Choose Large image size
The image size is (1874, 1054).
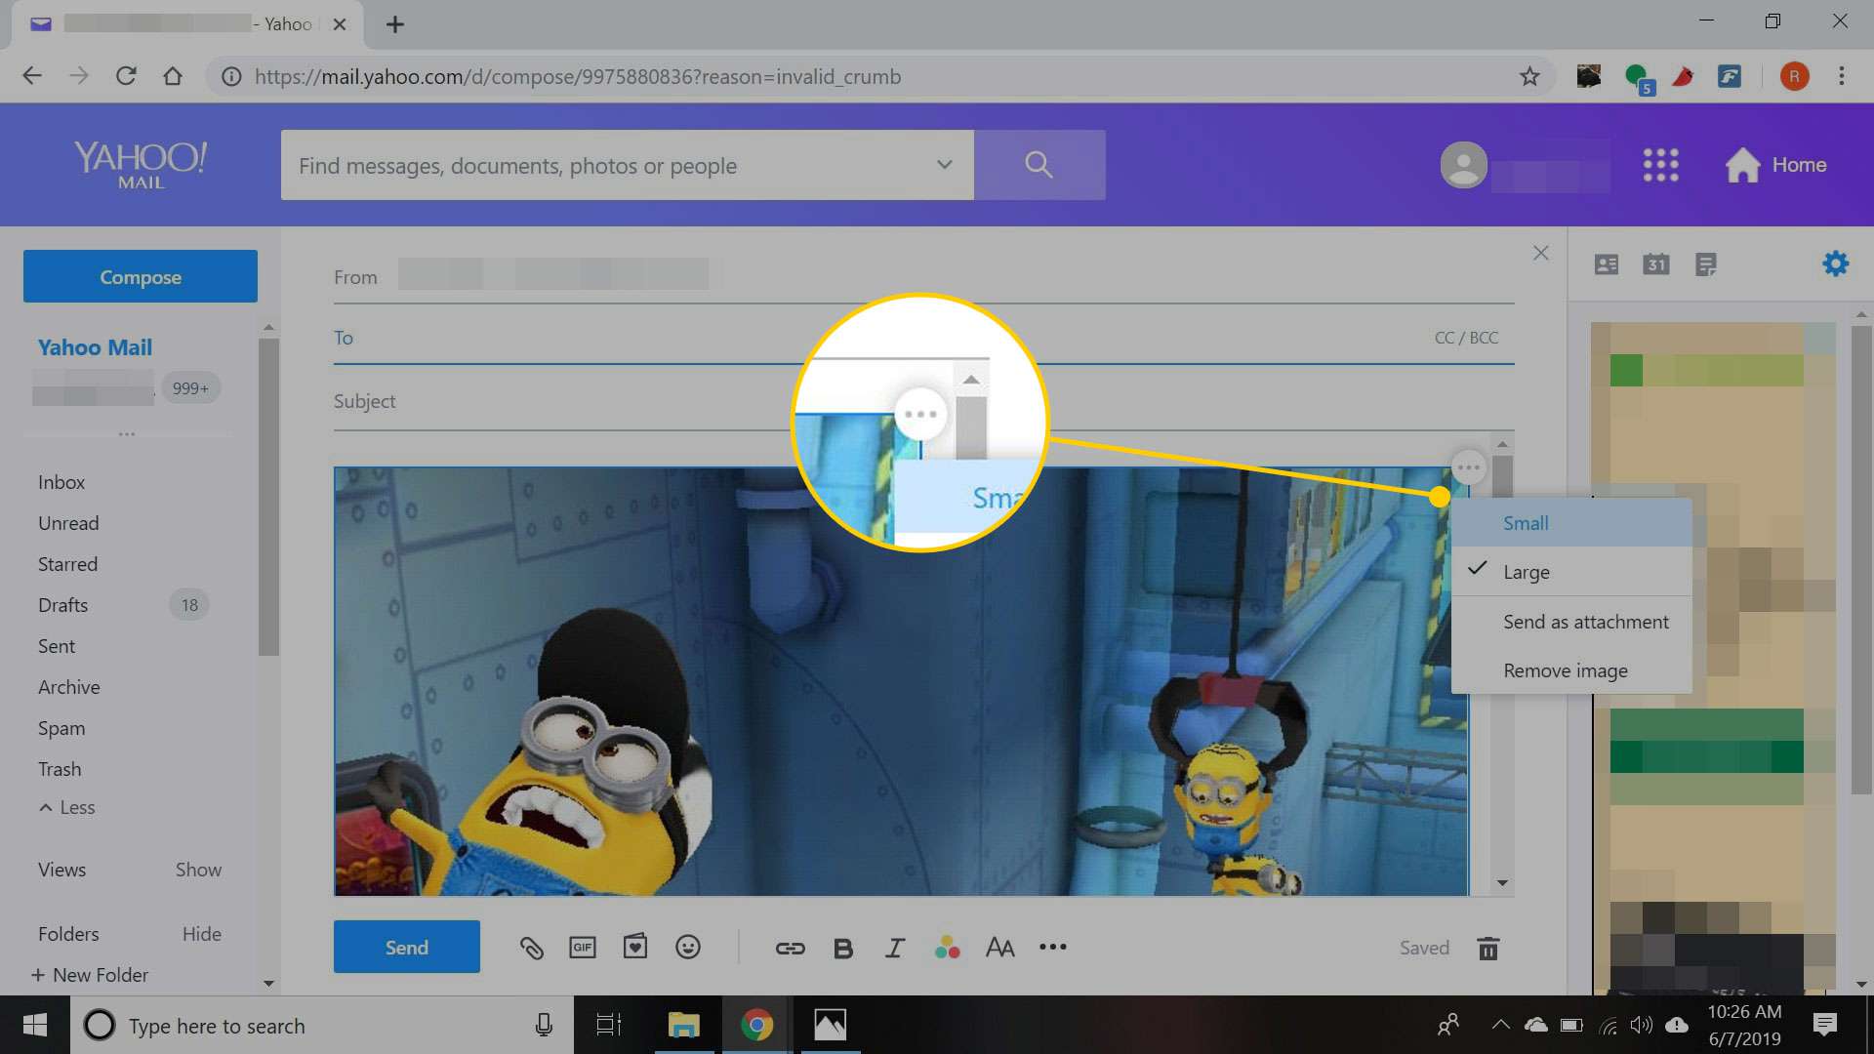coord(1571,572)
